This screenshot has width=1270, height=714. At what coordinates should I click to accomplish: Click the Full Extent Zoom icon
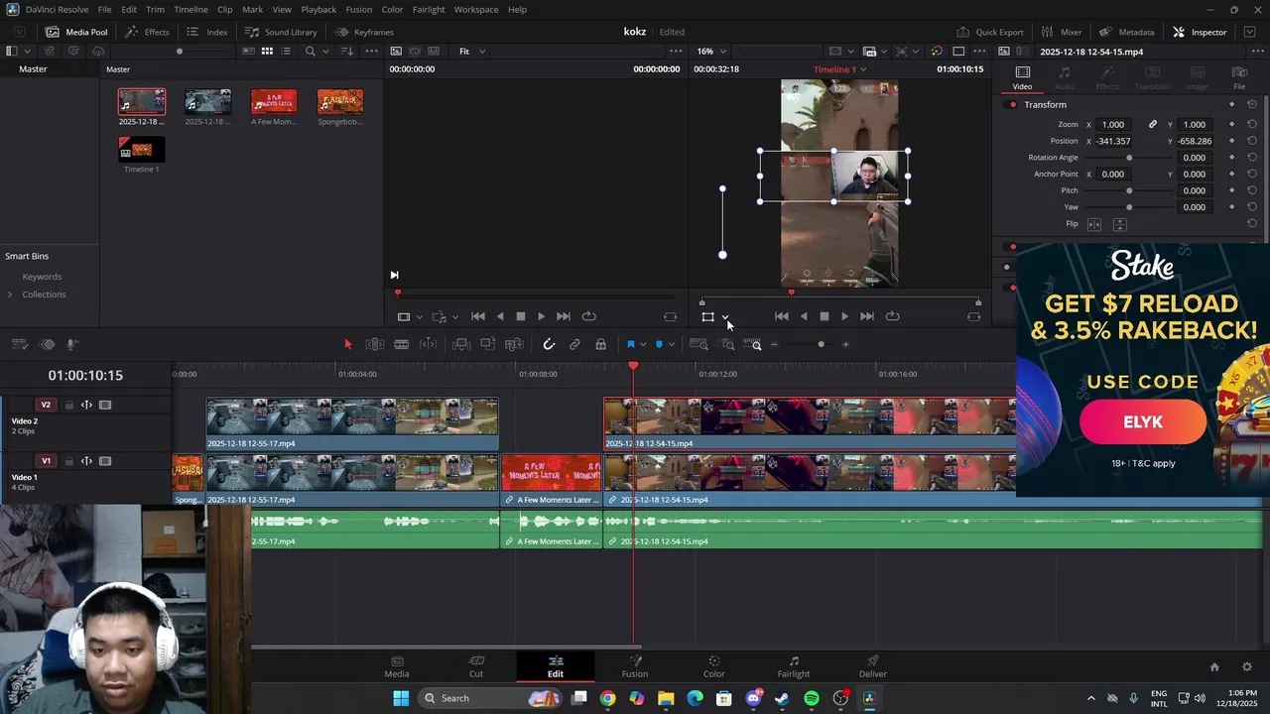point(698,344)
